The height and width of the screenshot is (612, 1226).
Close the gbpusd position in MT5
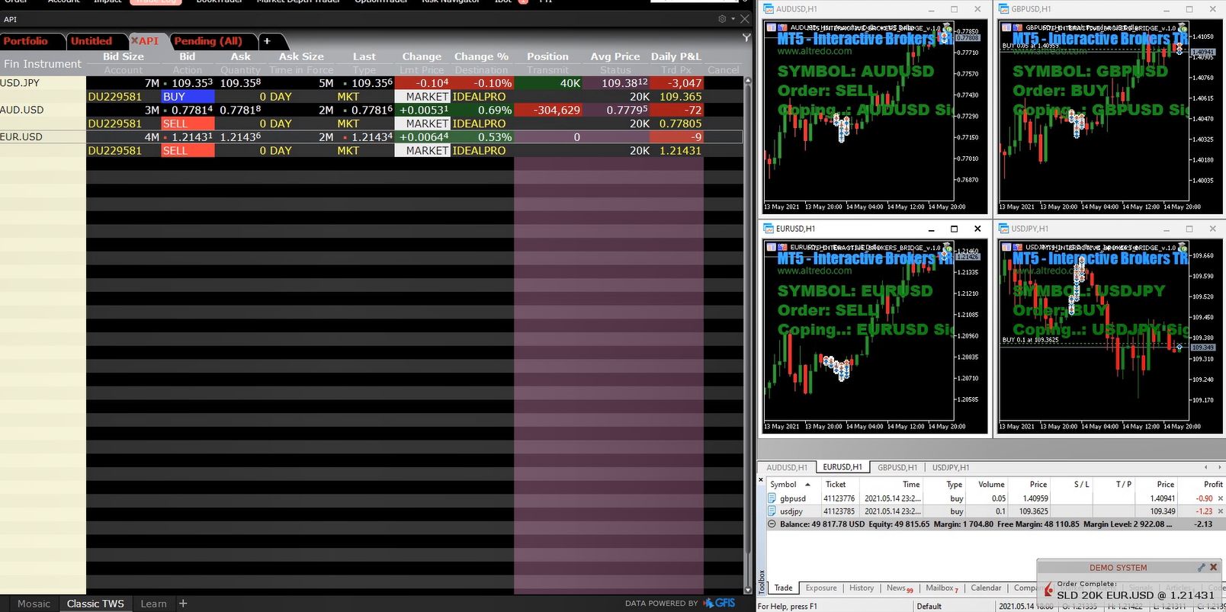pyautogui.click(x=1221, y=498)
